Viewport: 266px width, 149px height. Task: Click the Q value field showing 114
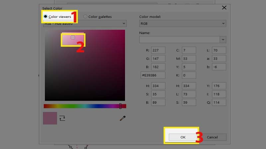[x=219, y=102]
